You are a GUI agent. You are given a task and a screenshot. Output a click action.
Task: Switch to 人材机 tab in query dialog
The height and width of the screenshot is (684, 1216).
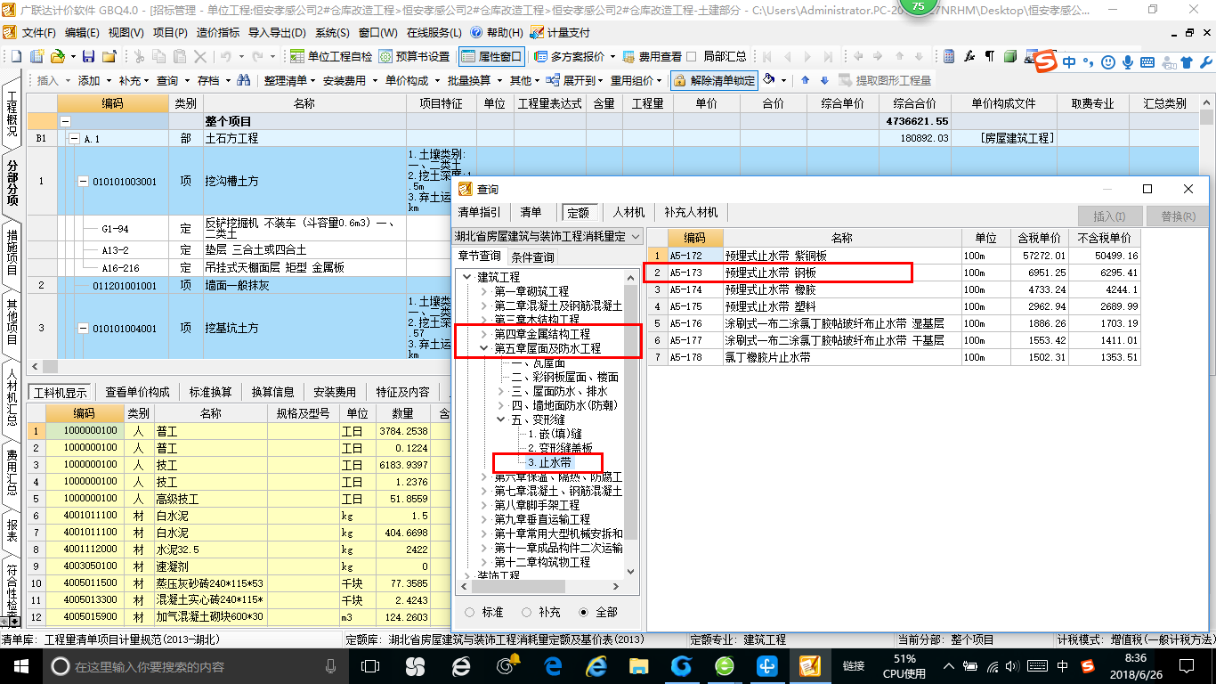629,213
